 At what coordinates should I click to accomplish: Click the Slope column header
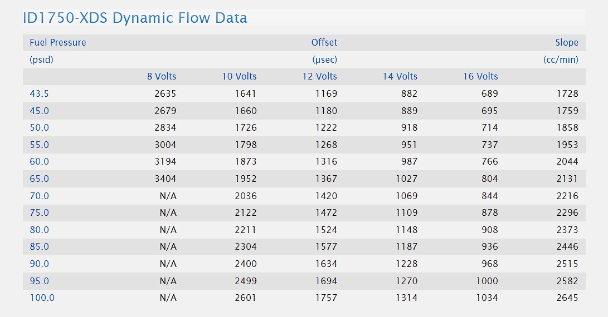[566, 42]
